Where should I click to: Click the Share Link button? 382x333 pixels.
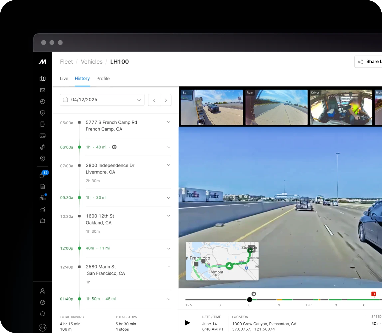tap(369, 62)
